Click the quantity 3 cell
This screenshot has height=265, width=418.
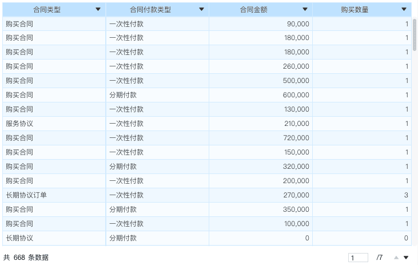pyautogui.click(x=362, y=195)
